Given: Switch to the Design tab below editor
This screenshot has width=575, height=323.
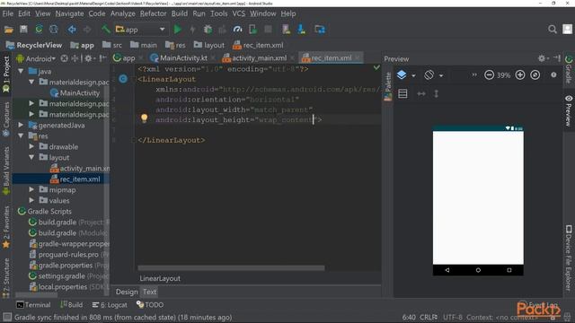Looking at the screenshot, I should (127, 292).
